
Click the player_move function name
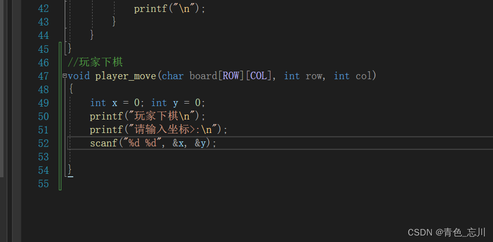(x=126, y=76)
